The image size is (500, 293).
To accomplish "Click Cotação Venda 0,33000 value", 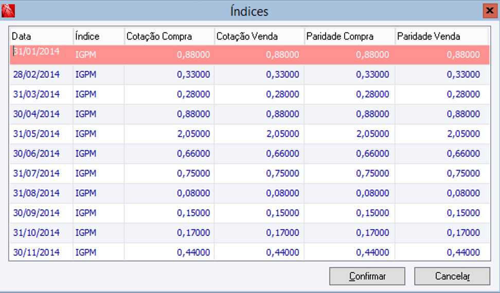I will 283,75.
